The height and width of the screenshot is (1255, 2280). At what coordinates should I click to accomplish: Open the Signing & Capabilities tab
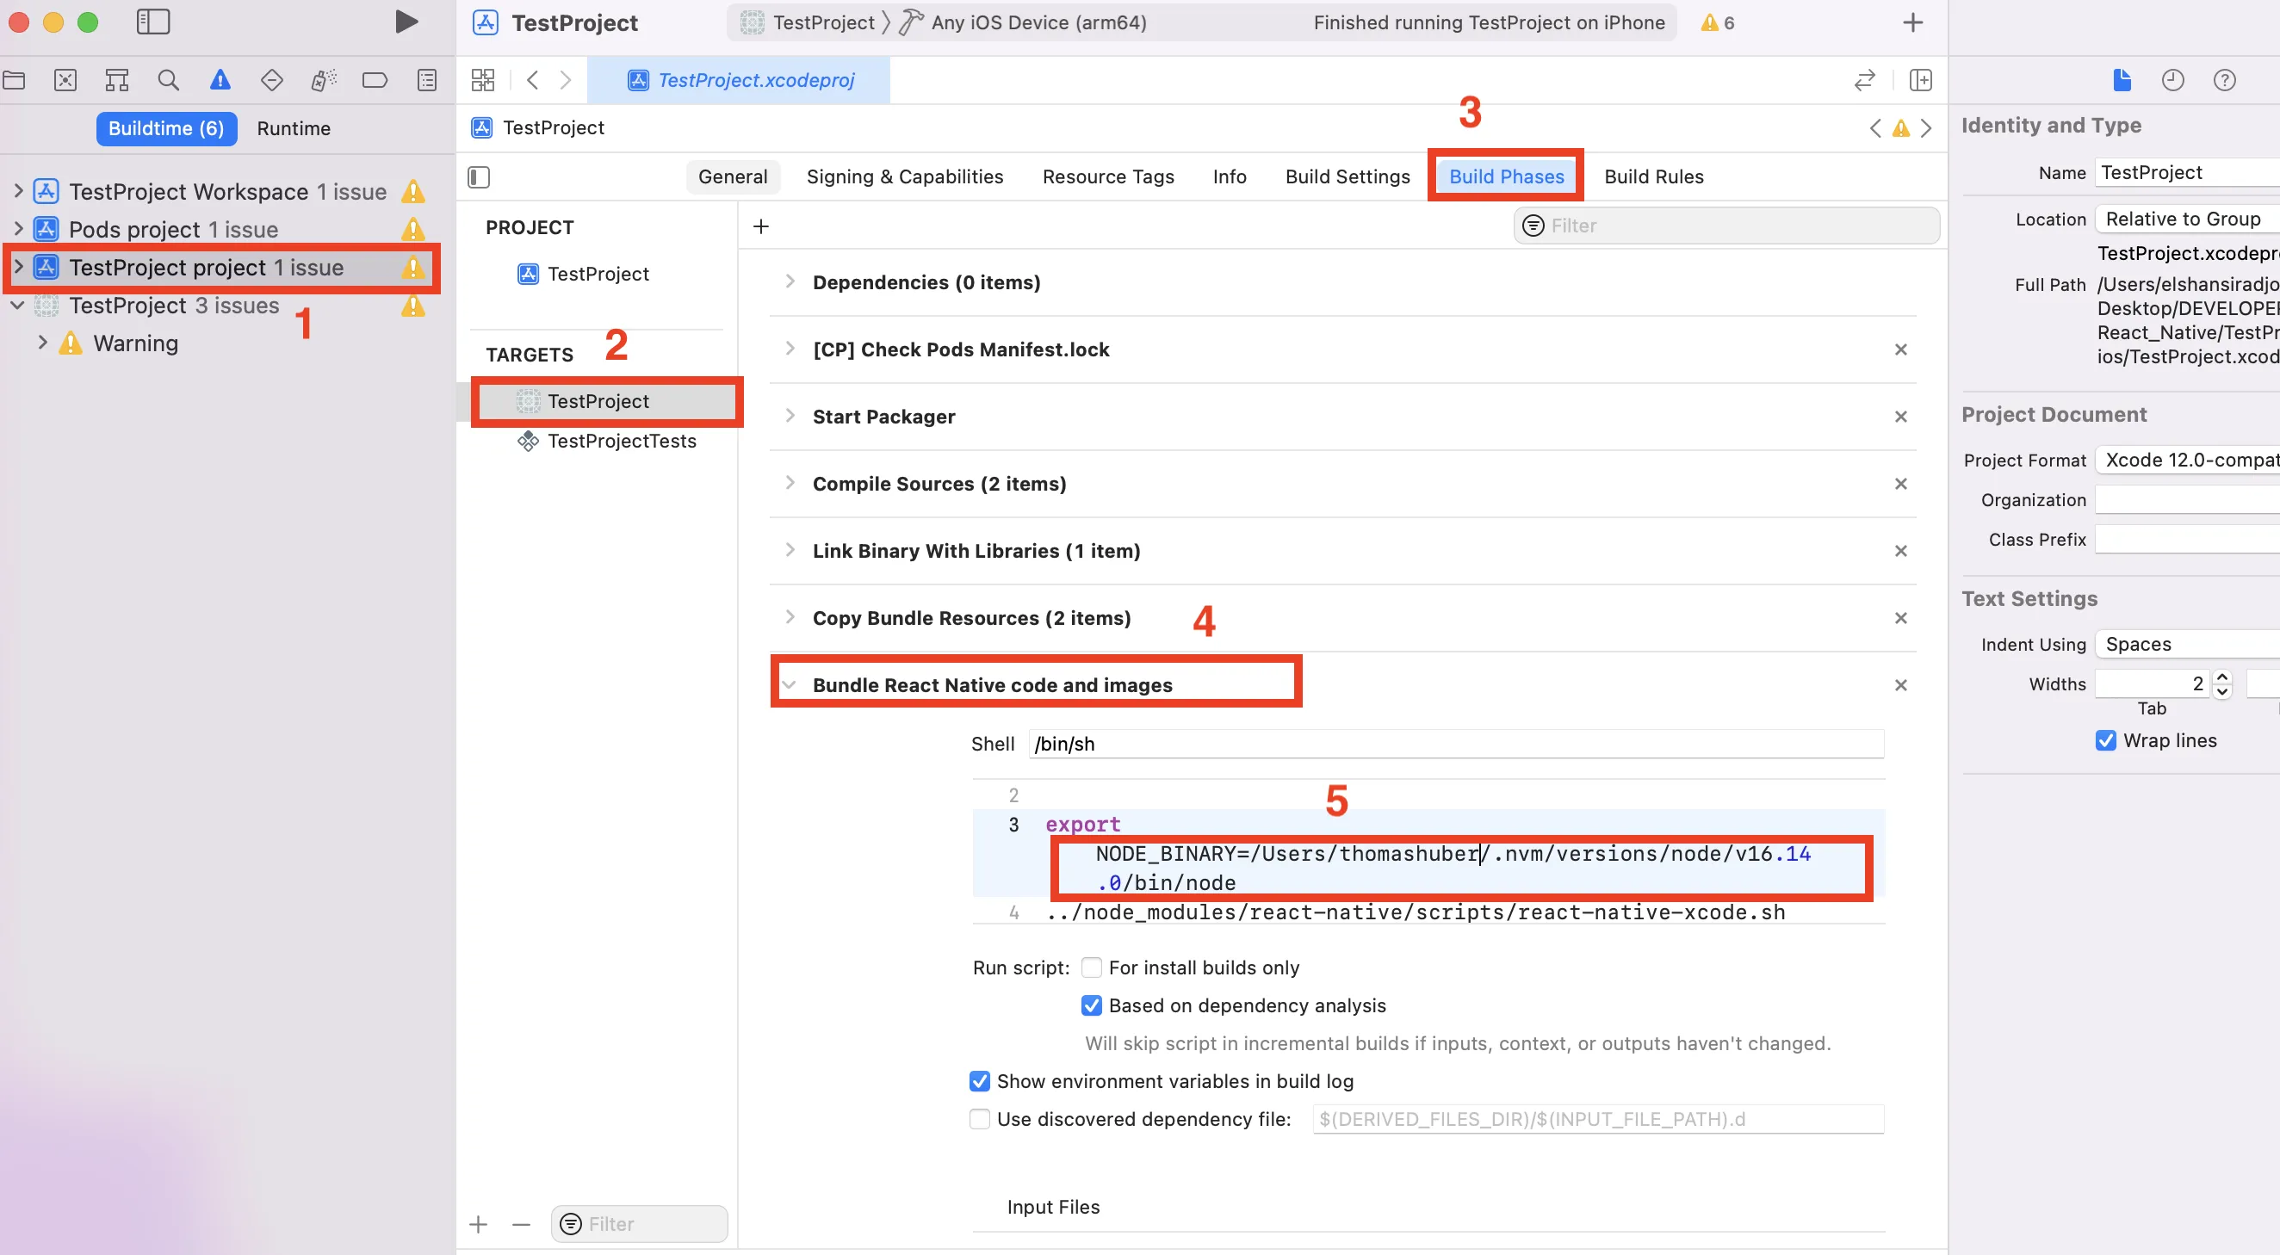click(905, 177)
